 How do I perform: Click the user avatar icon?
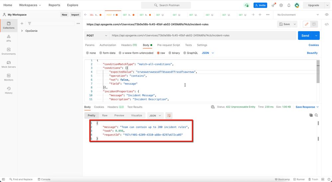pyautogui.click(x=297, y=5)
